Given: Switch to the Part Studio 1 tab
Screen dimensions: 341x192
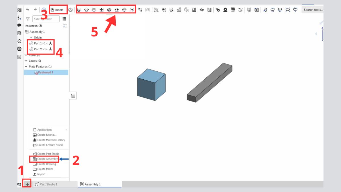Looking at the screenshot, I should point(55,184).
